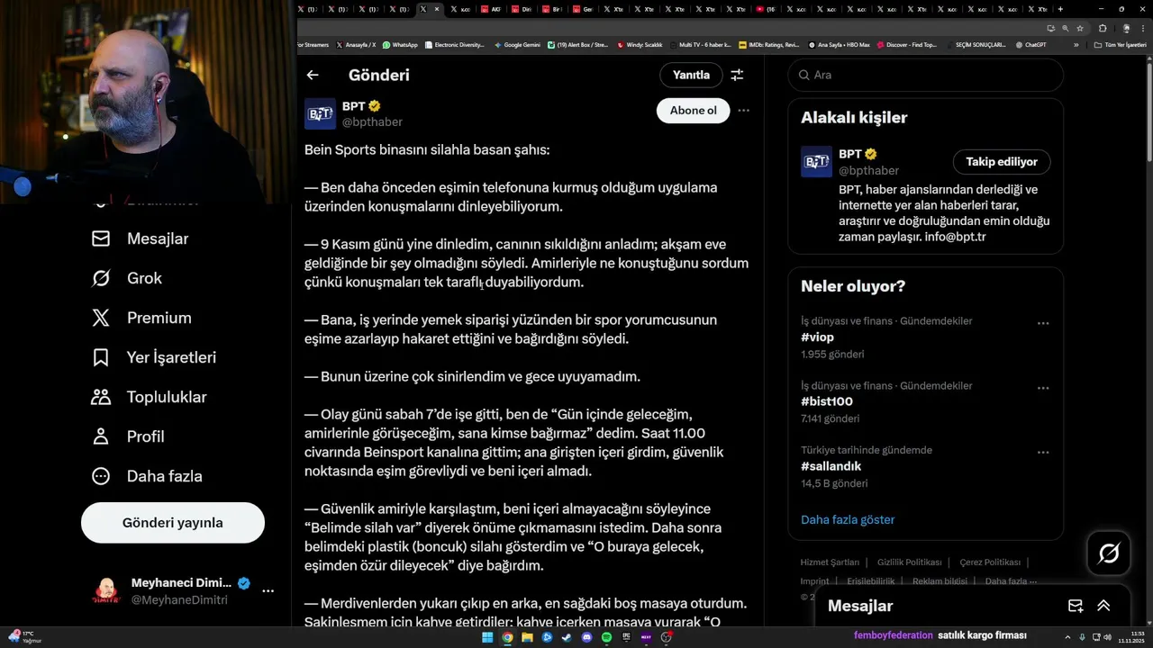Focus the Ara search field

[926, 75]
